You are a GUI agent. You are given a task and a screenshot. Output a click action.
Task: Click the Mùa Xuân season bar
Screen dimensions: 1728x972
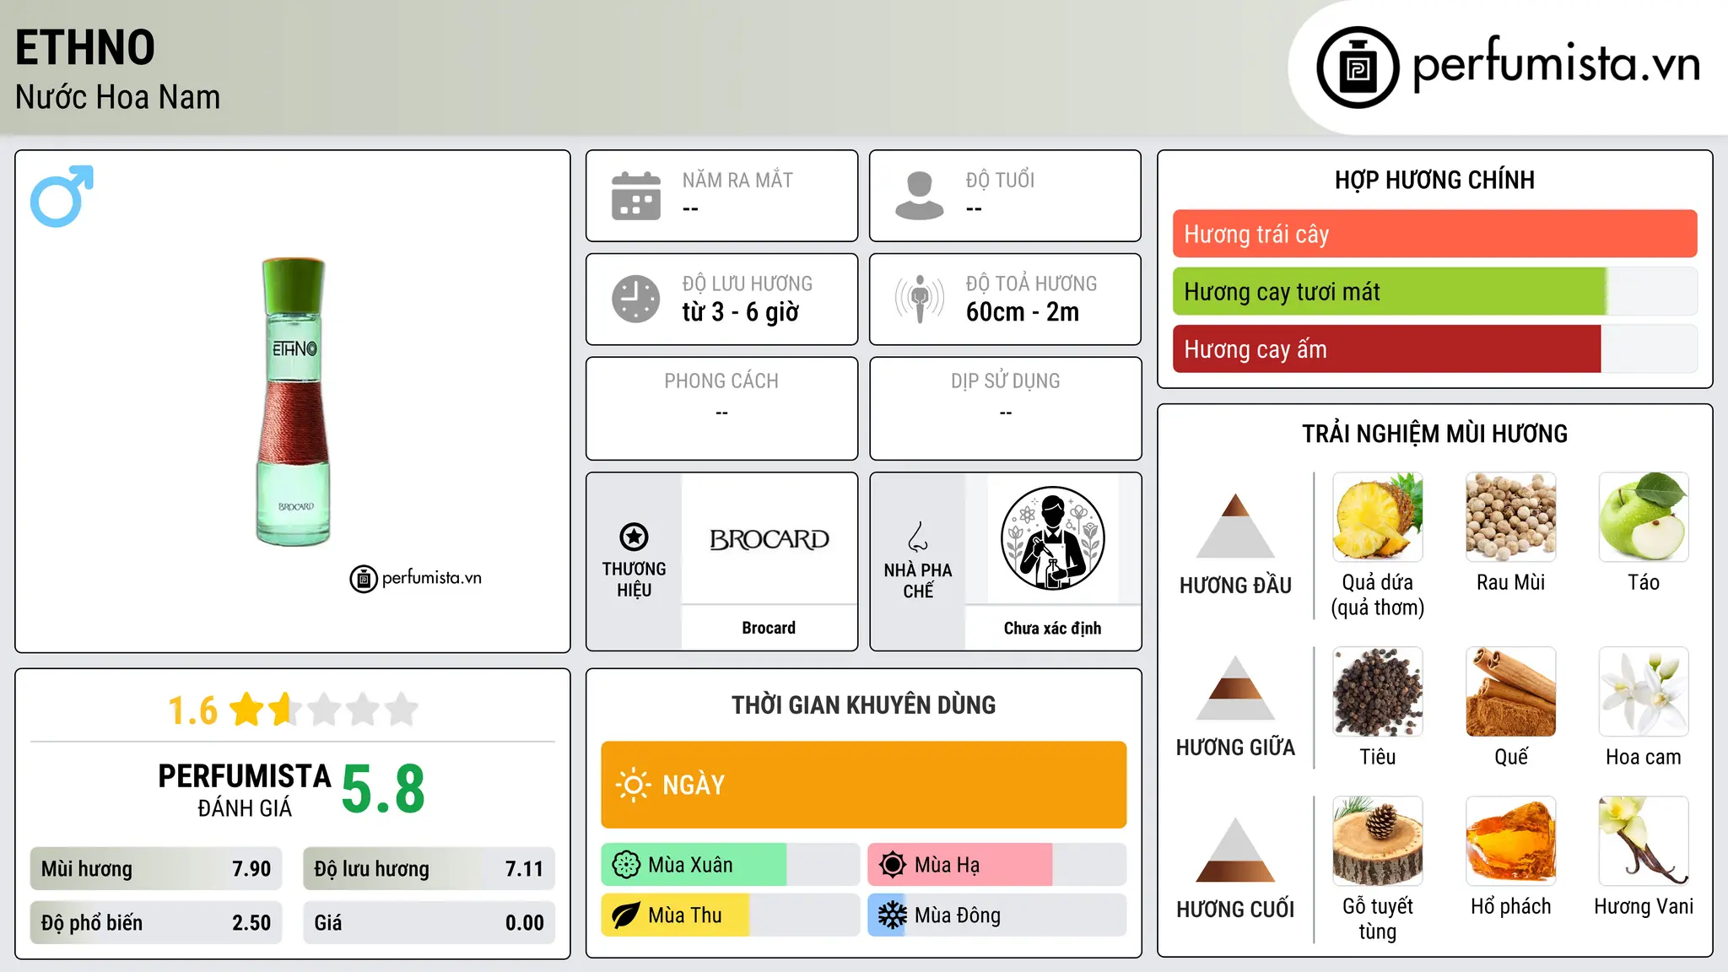click(x=730, y=865)
